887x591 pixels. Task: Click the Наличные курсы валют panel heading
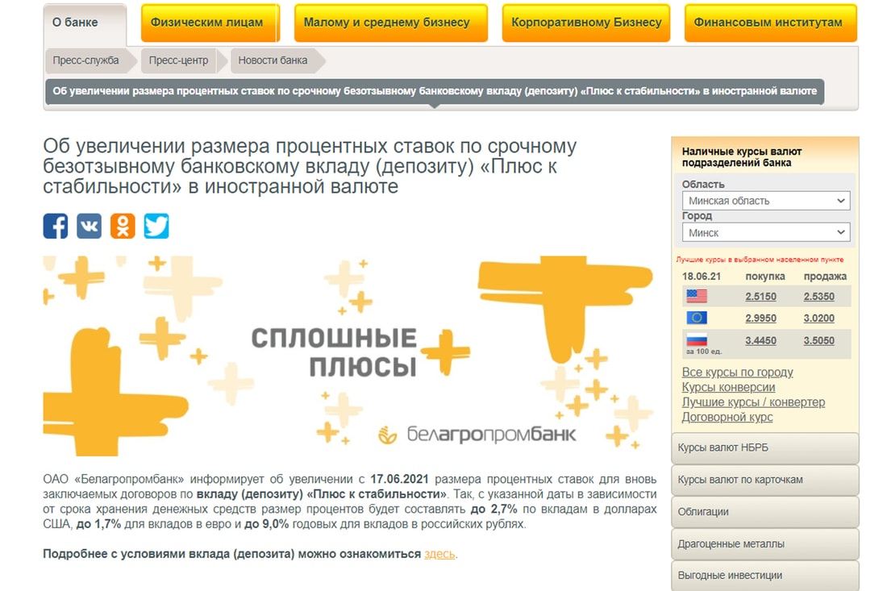click(741, 157)
